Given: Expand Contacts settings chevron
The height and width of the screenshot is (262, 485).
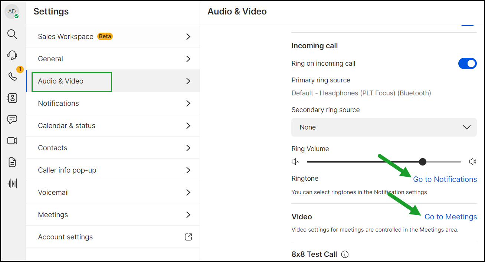Looking at the screenshot, I should coord(189,148).
